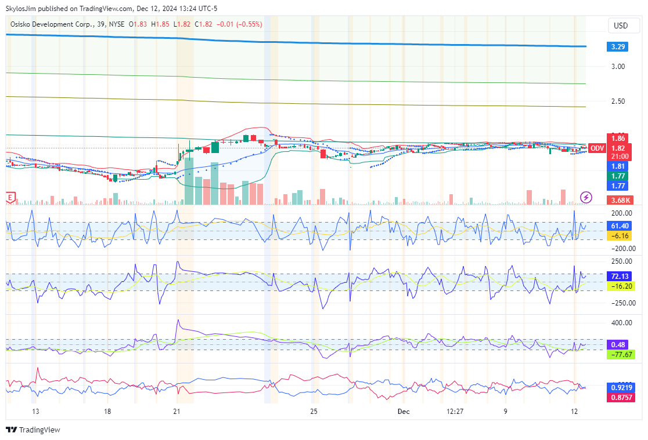Screen dimensions: 648x440
Task: Click the red earnings E icon
Action: 10,198
